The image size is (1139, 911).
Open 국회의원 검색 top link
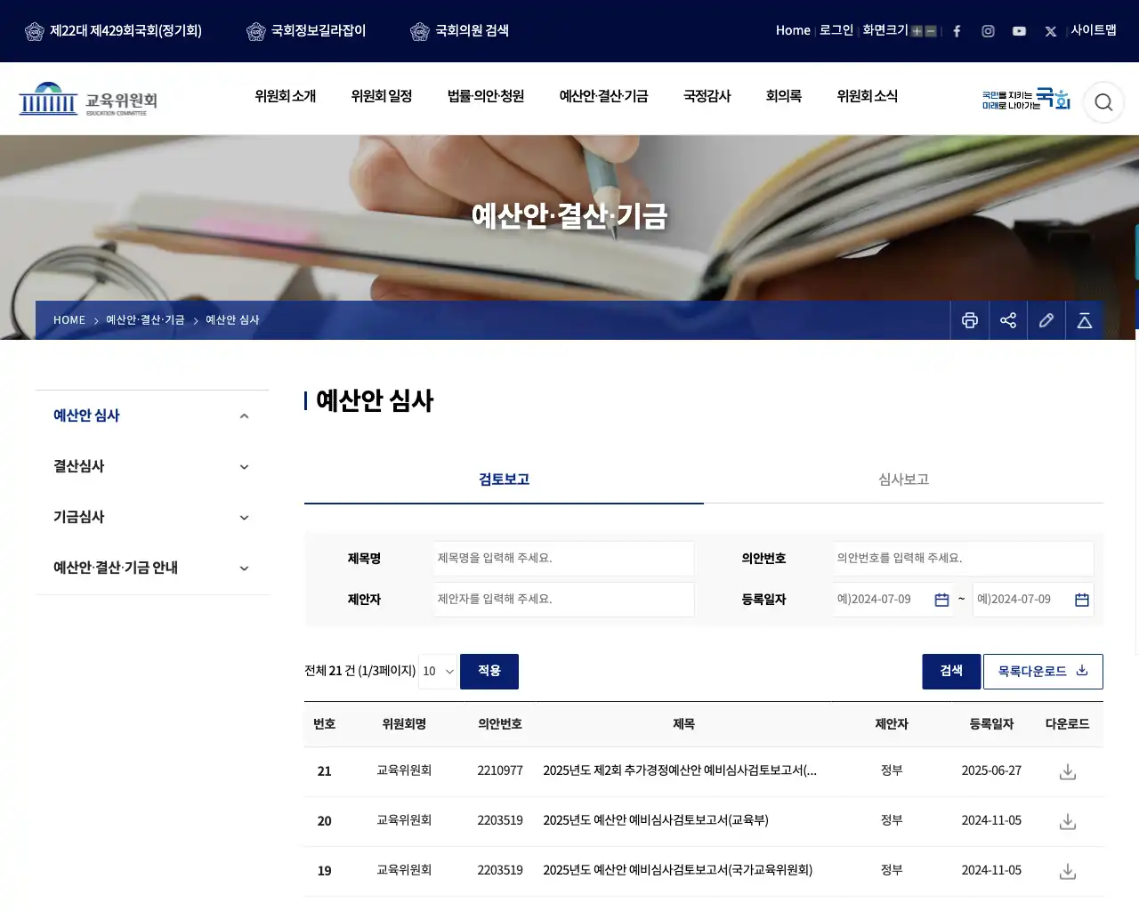[460, 30]
